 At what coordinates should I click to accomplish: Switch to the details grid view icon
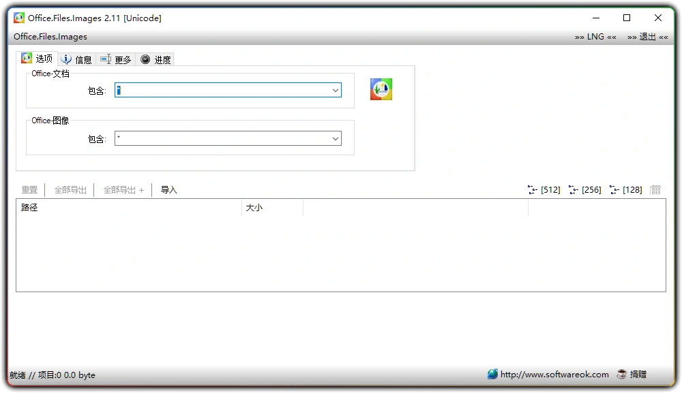point(655,190)
